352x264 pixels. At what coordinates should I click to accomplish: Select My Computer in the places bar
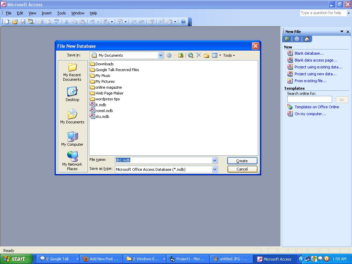tap(72, 139)
